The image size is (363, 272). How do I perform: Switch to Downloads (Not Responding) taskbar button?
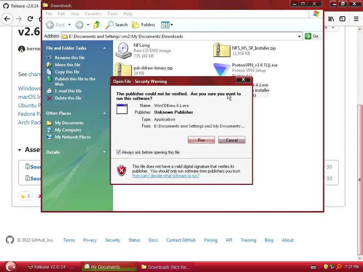(x=166, y=267)
